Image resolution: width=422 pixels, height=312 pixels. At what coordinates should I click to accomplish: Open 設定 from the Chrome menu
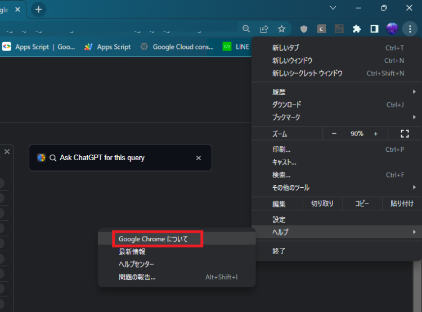[x=336, y=219]
